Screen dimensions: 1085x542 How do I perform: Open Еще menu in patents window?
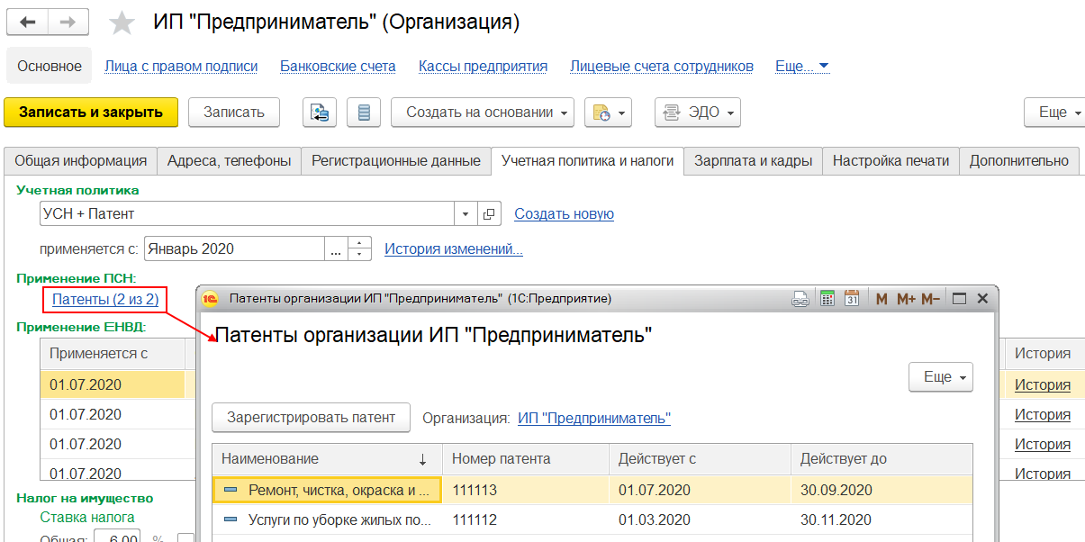tap(941, 377)
